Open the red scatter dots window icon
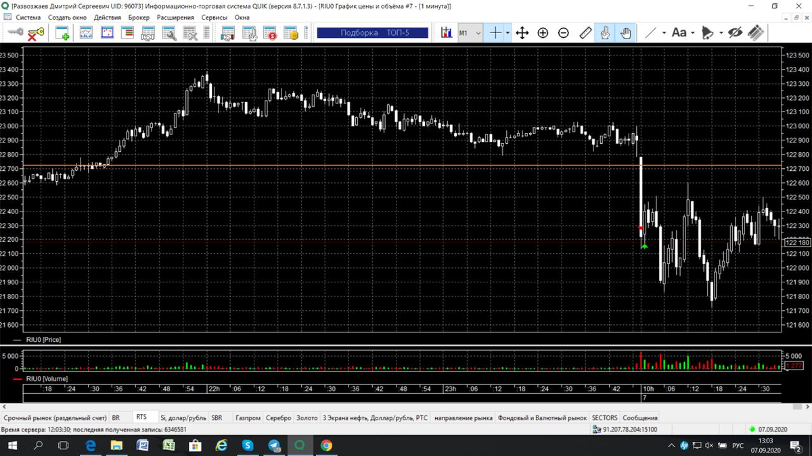 click(x=107, y=32)
